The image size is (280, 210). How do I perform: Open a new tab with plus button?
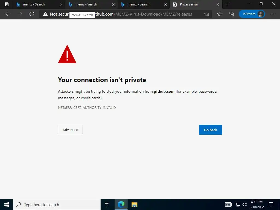coord(227,4)
